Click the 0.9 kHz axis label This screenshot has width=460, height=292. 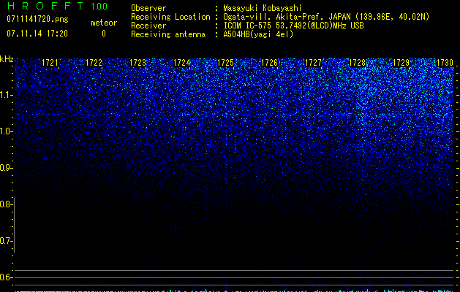(x=5, y=168)
